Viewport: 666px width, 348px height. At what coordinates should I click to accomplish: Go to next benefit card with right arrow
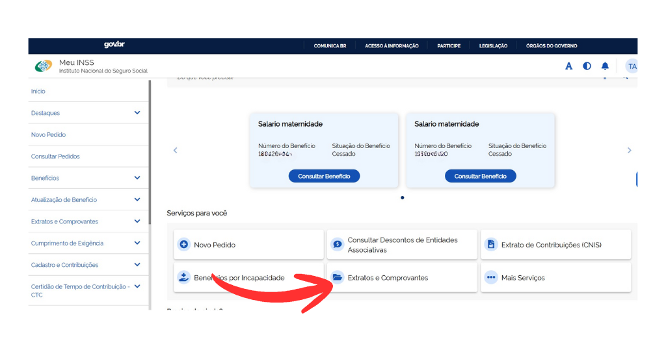[x=629, y=151]
